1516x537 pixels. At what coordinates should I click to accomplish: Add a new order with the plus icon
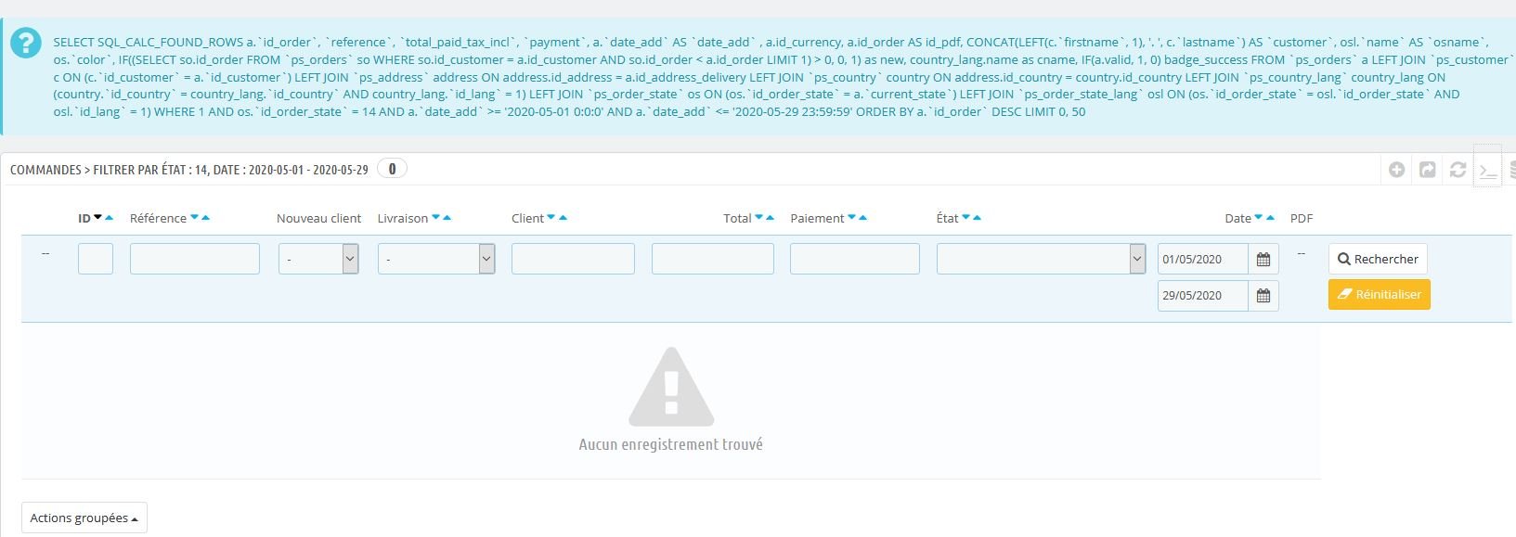tap(1396, 170)
